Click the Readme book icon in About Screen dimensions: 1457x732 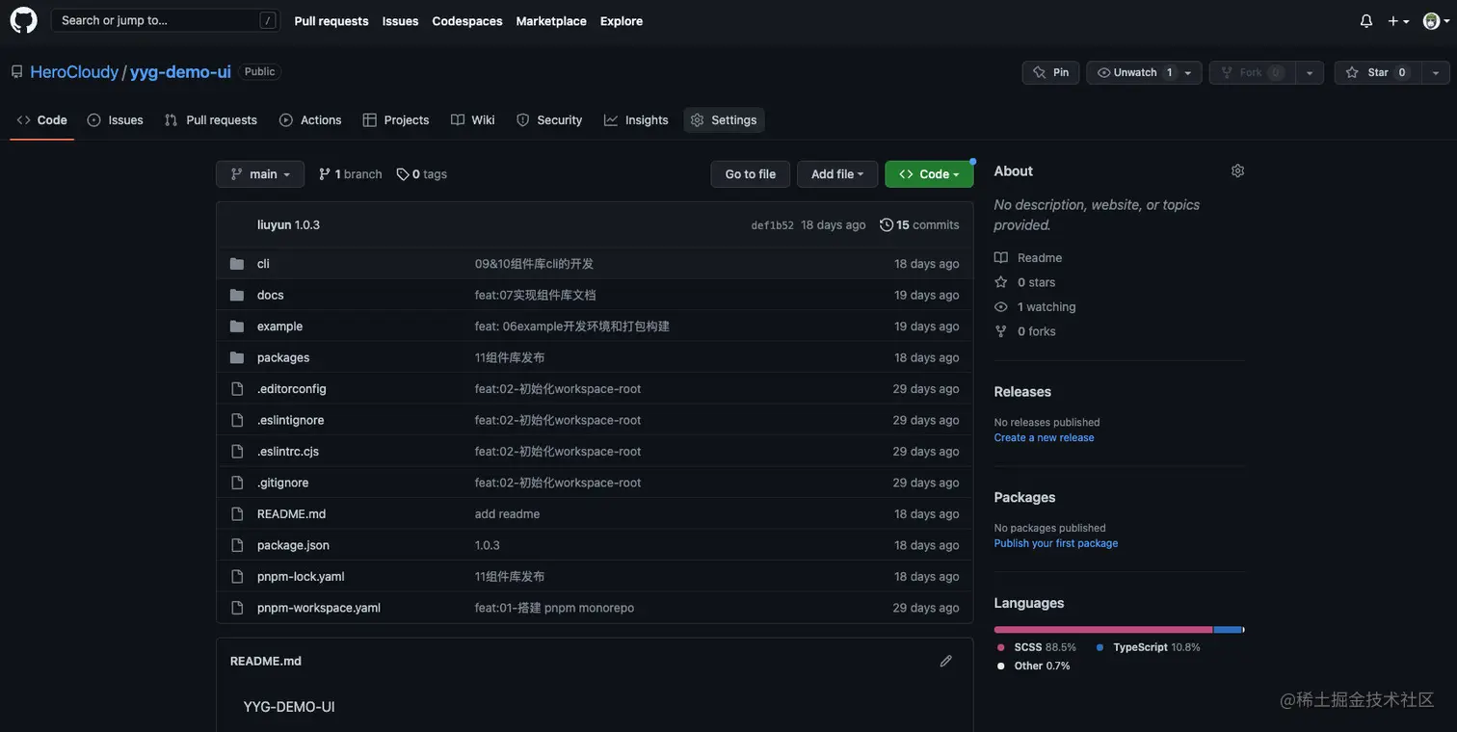pos(1001,258)
